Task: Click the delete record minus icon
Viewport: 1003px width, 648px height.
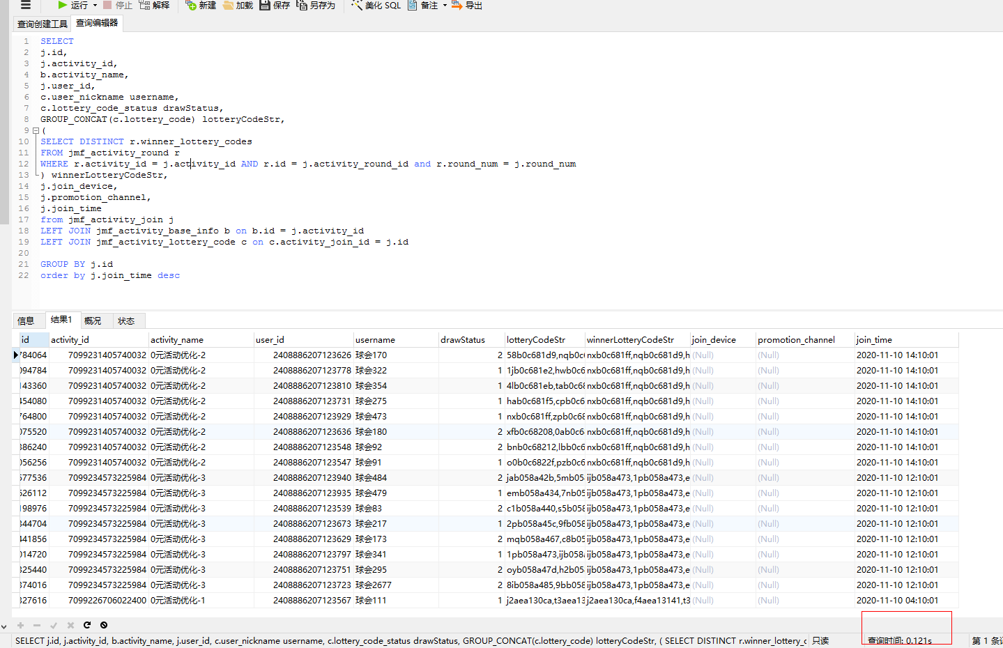Action: coord(37,625)
